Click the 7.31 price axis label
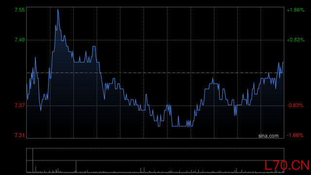Screen dimensions: 311x175 coord(19,135)
